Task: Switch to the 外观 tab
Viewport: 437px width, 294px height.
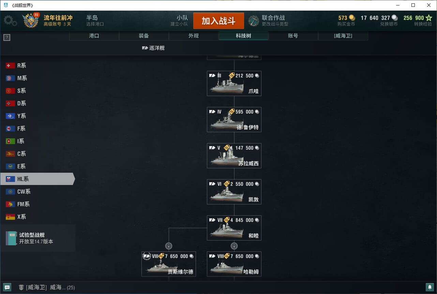Action: [194, 36]
